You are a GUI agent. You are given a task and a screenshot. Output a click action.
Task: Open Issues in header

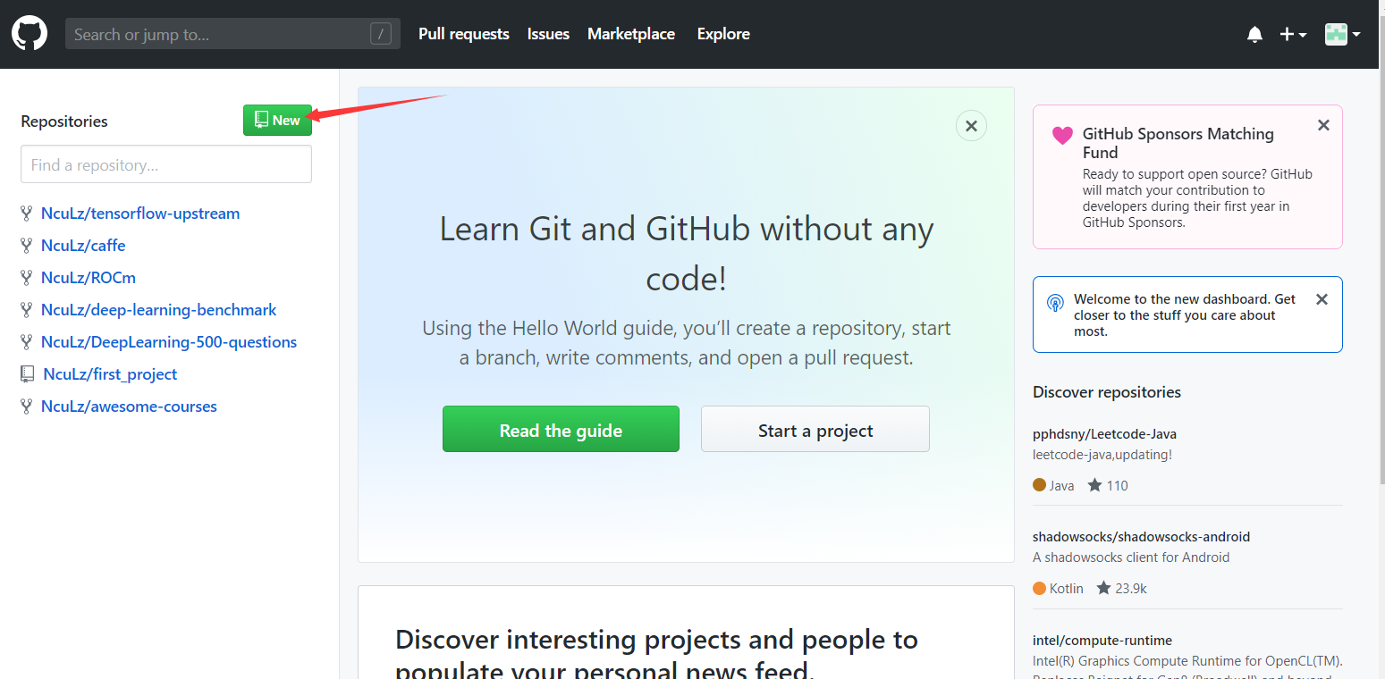coord(548,34)
